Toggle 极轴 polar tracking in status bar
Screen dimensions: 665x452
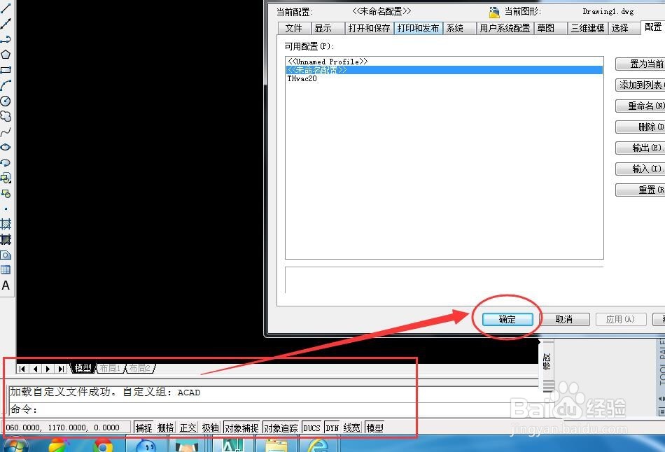211,428
